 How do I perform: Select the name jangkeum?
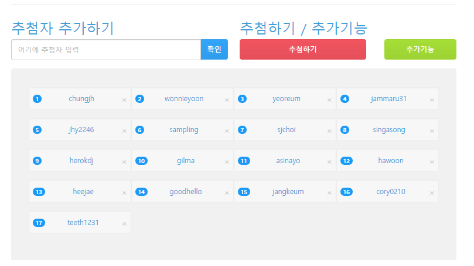coord(288,192)
